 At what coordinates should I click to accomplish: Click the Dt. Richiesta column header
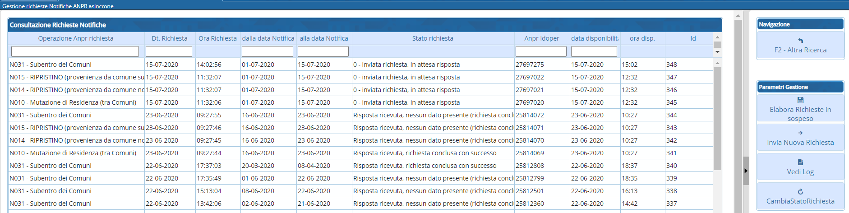[x=170, y=38]
